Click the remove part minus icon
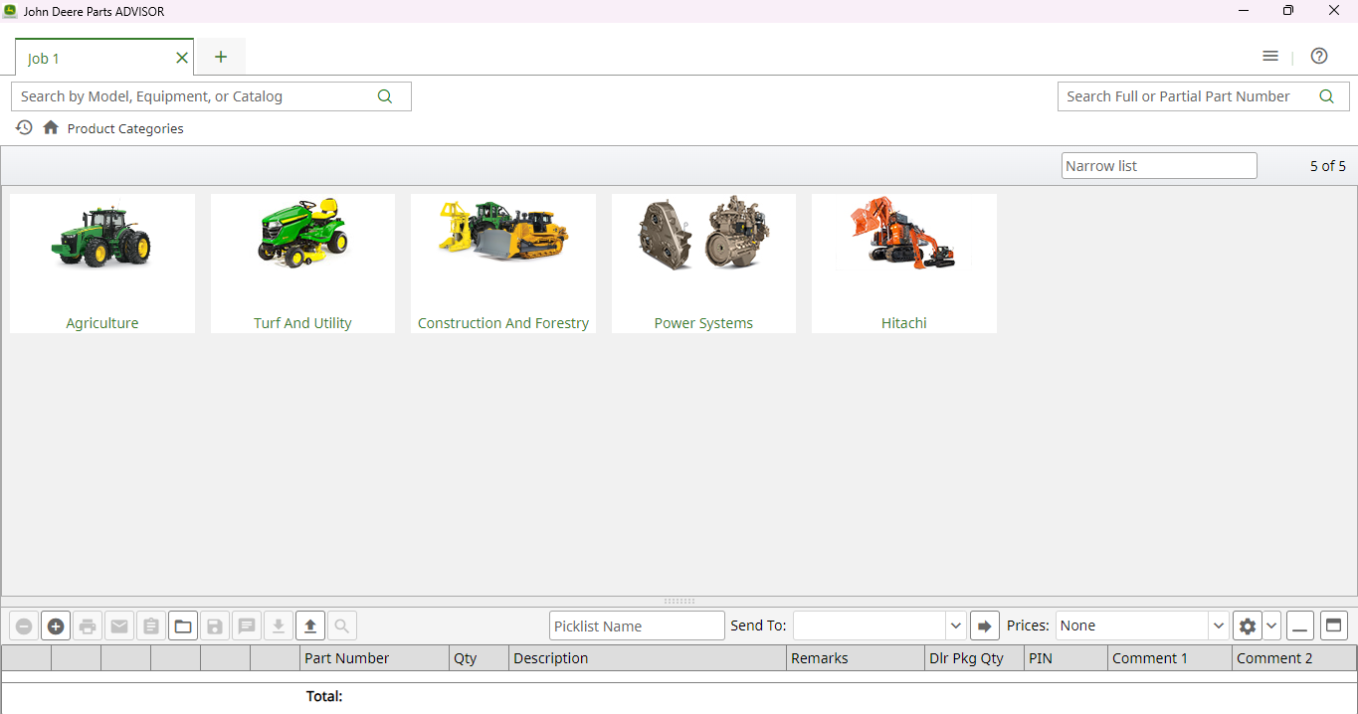This screenshot has height=714, width=1358. [x=24, y=626]
